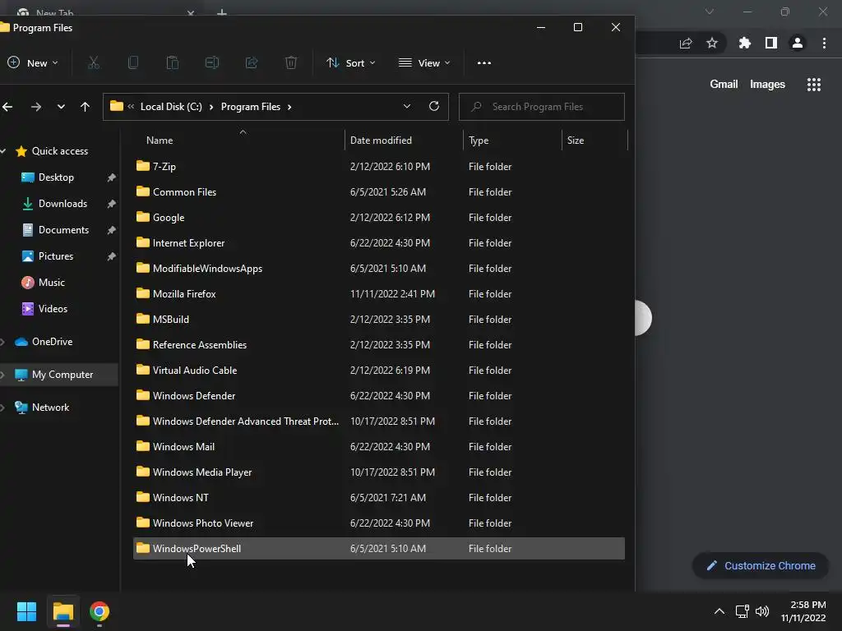Open Desktop in the sidebar
This screenshot has width=842, height=631.
(56, 177)
